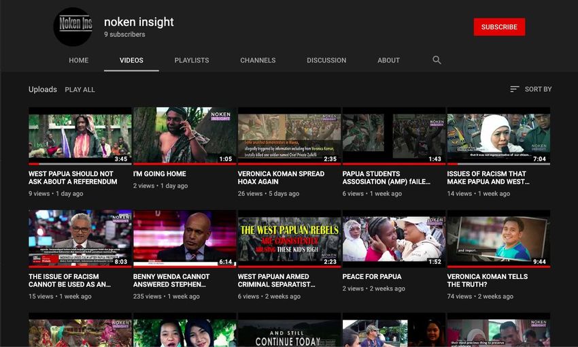Select the Videos tab
Viewport: 578px width, 347px height.
tap(131, 60)
